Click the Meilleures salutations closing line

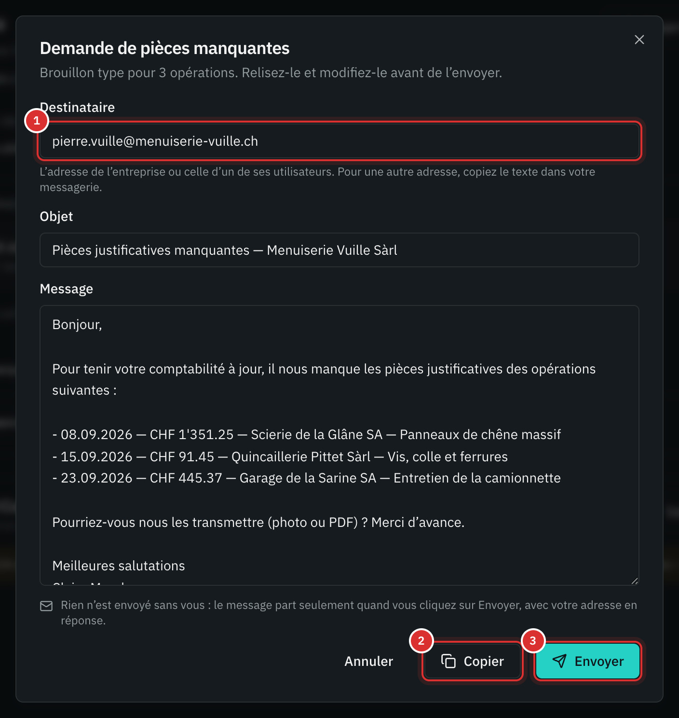(119, 566)
